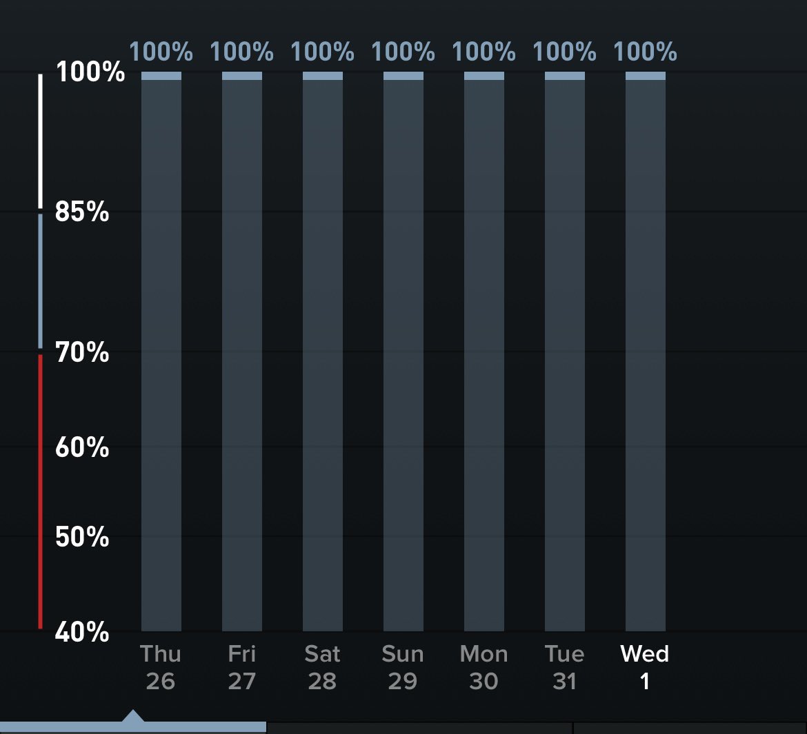807x734 pixels.
Task: Click the red low-range segment of the axis
Action: [x=41, y=491]
